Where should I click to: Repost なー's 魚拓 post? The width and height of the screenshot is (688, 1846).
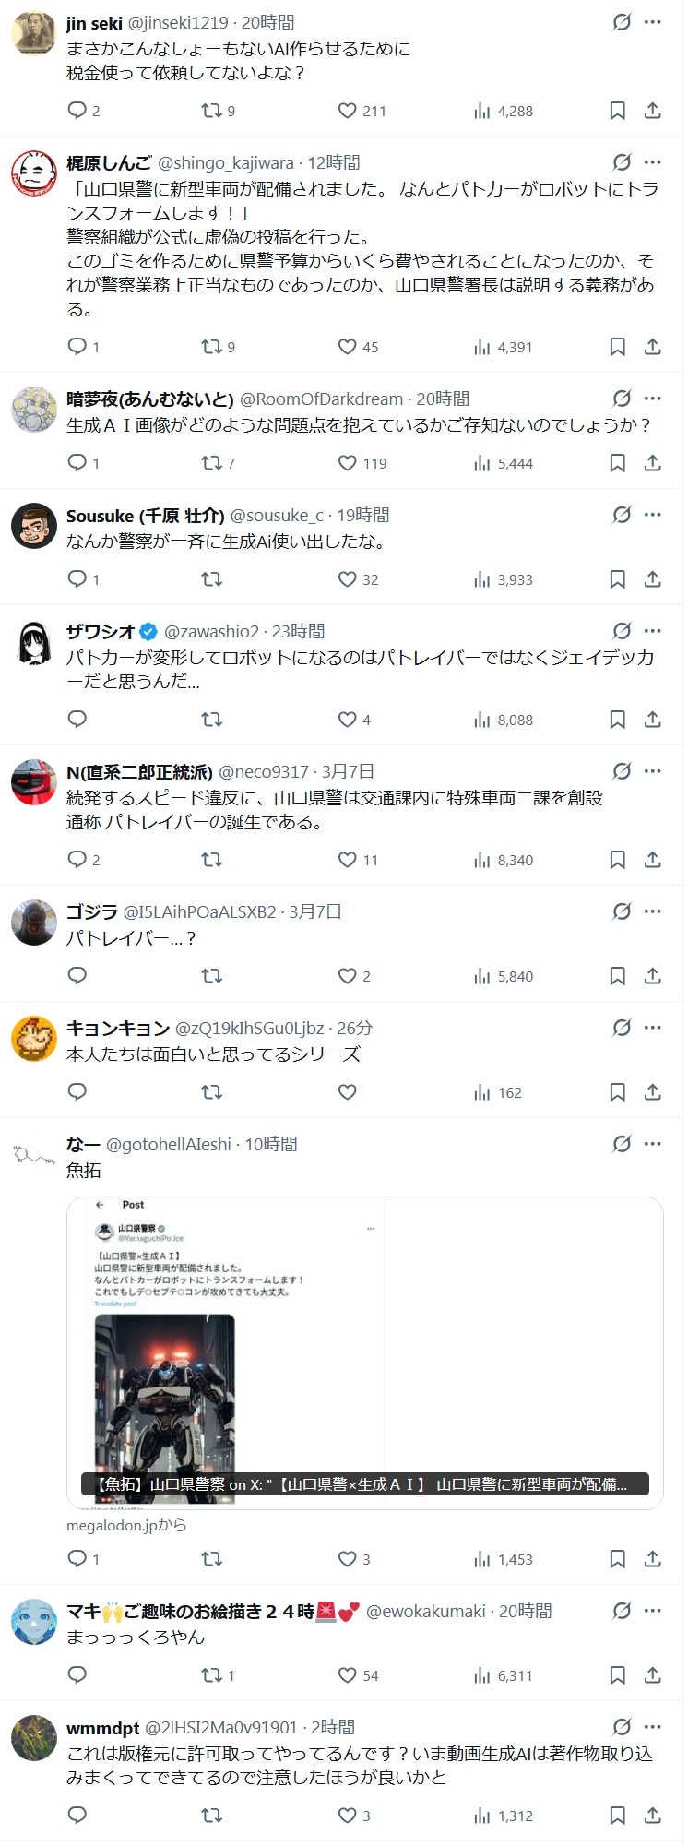point(212,1559)
